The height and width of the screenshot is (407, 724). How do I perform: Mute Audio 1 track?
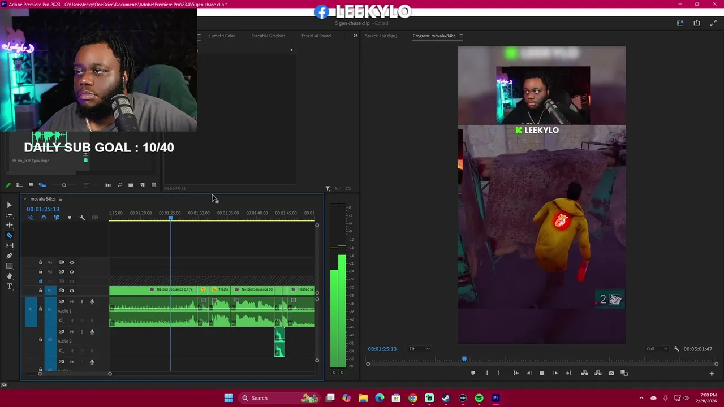(71, 301)
